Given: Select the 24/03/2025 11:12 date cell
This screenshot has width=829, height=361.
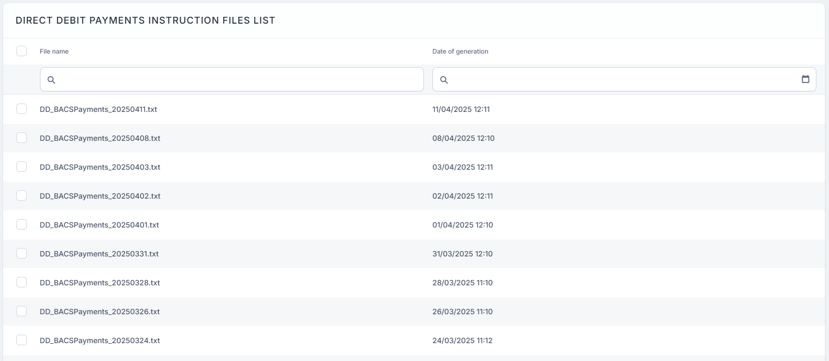Looking at the screenshot, I should (462, 341).
